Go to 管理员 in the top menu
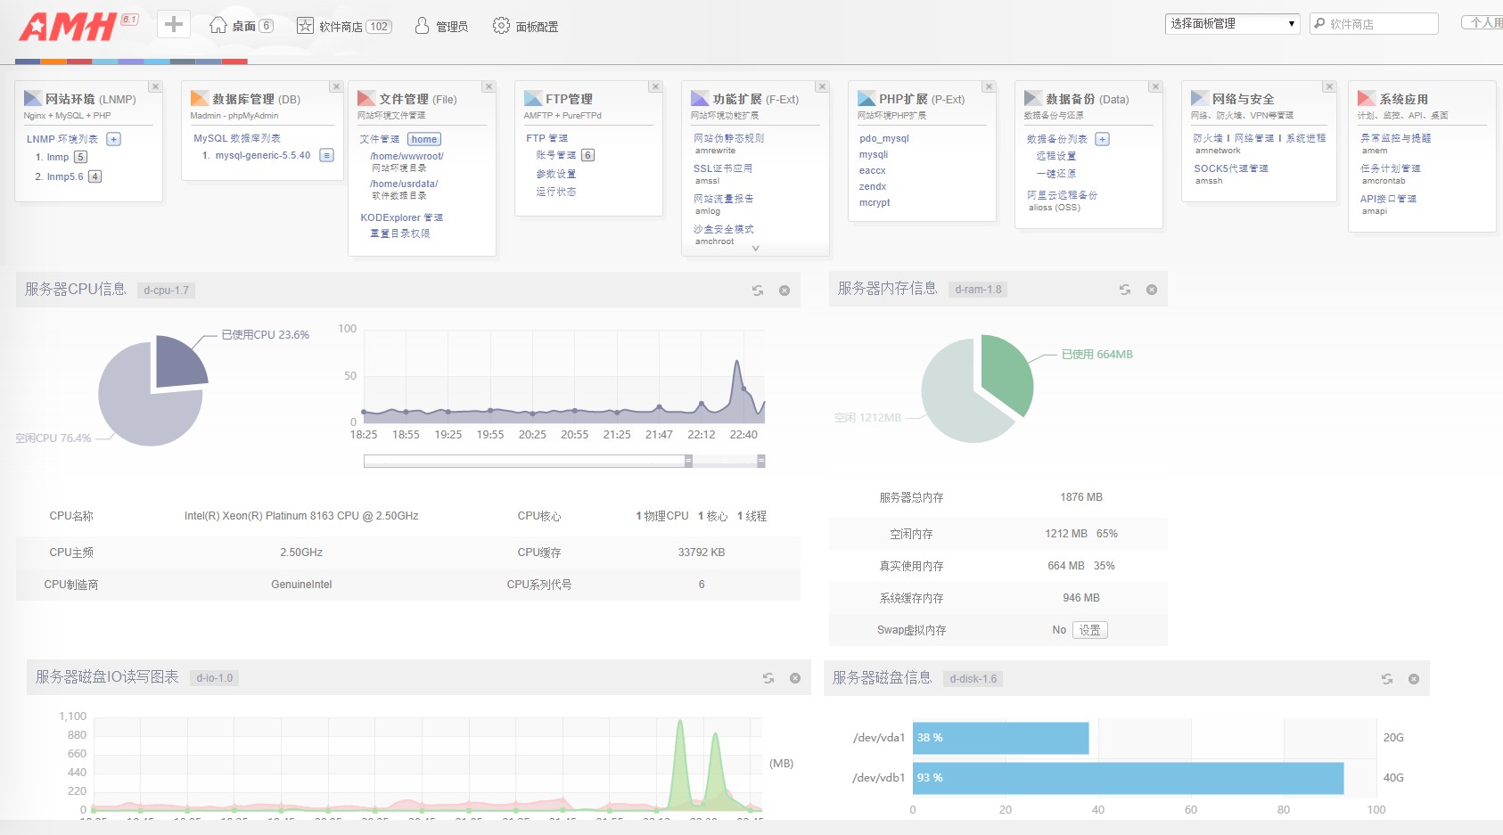This screenshot has height=835, width=1503. click(x=441, y=26)
